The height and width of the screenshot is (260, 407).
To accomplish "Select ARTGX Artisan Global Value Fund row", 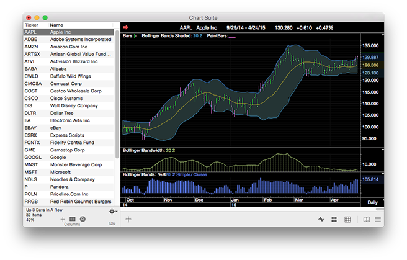I will (68, 54).
